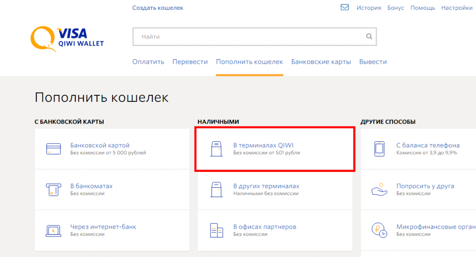Select the Микрофинансовые организации option
476x257 pixels.
(418, 231)
